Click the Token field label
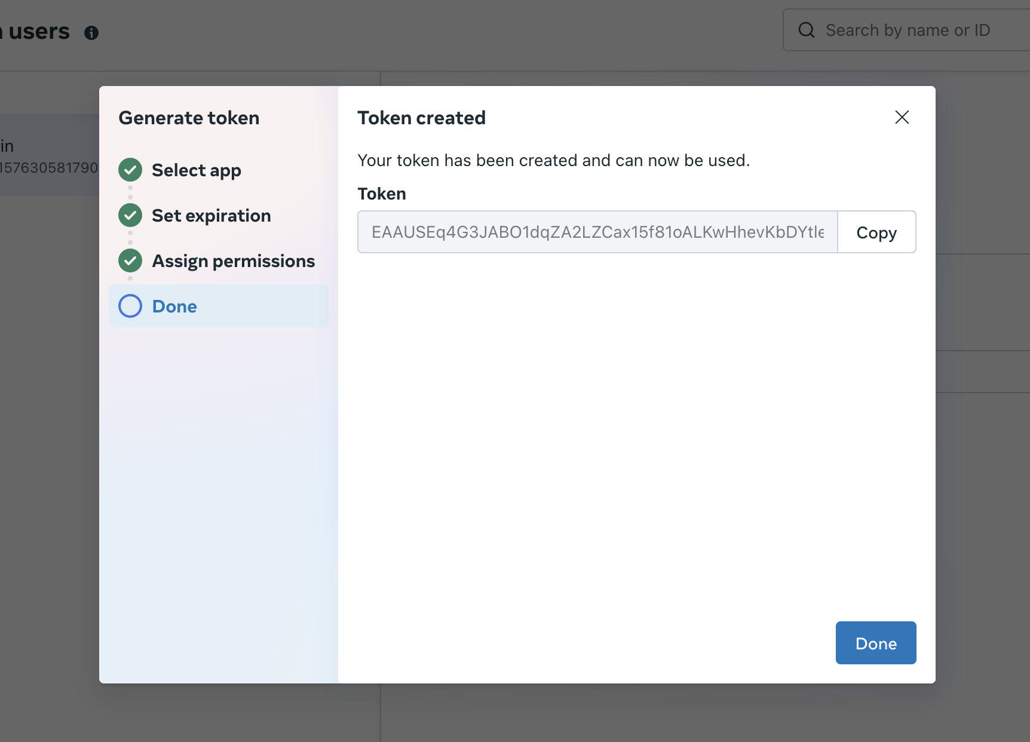1030x742 pixels. [x=382, y=194]
